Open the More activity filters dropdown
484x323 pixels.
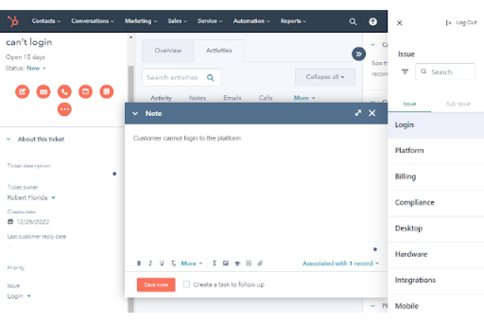pos(304,98)
